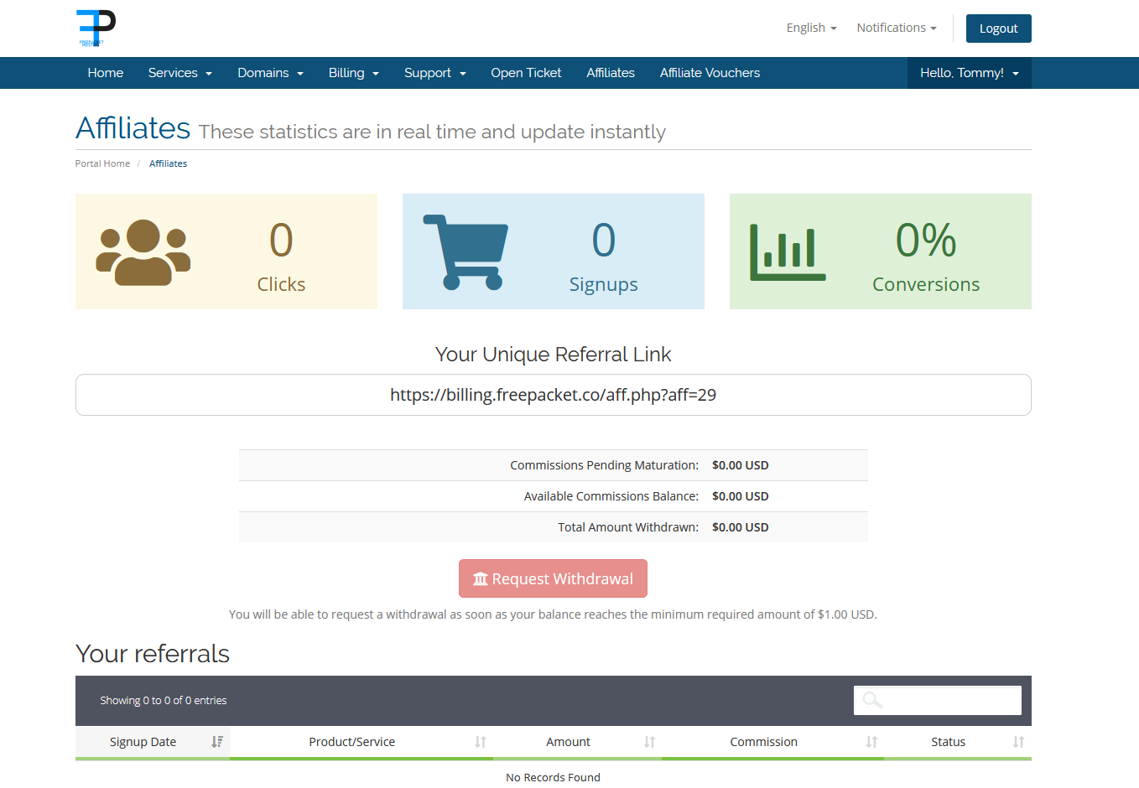Go to Affiliate Vouchers in navbar
The image size is (1139, 788).
pos(710,73)
